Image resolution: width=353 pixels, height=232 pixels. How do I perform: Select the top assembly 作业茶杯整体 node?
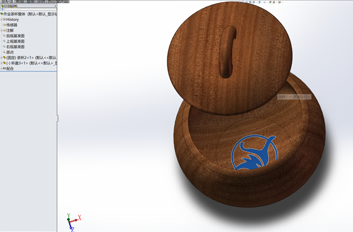29,14
